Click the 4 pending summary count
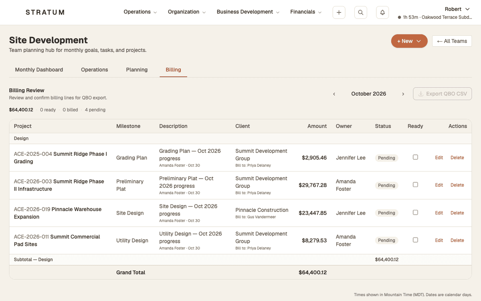Screen dimensions: 481x301 pyautogui.click(x=95, y=110)
